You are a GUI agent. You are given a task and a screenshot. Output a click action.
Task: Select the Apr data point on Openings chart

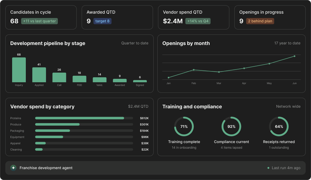[x=244, y=68]
